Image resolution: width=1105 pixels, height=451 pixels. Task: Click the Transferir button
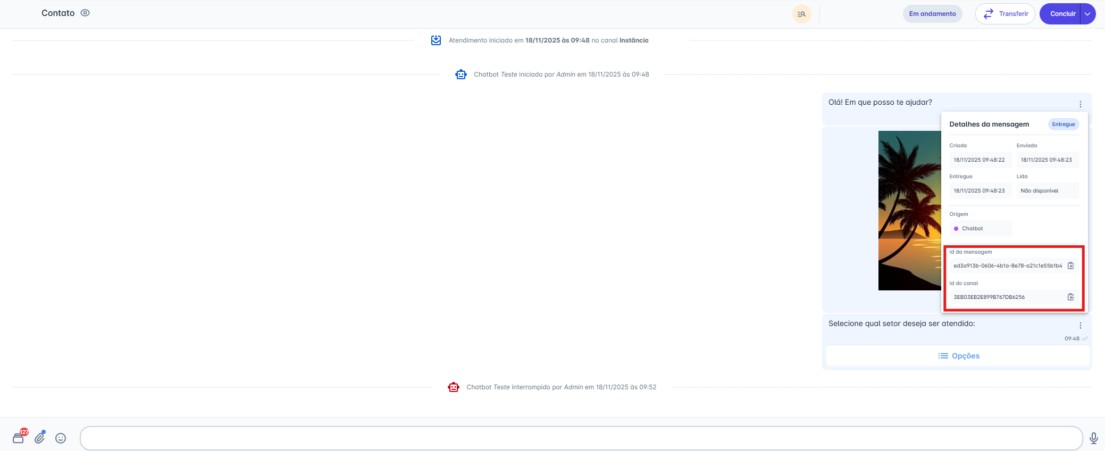(1005, 14)
